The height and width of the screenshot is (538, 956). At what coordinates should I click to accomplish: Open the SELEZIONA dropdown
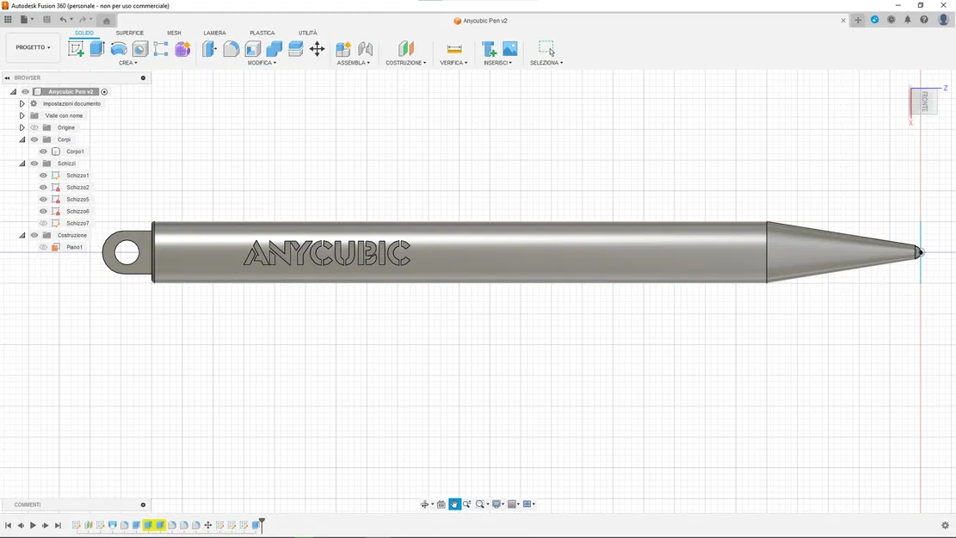(546, 62)
